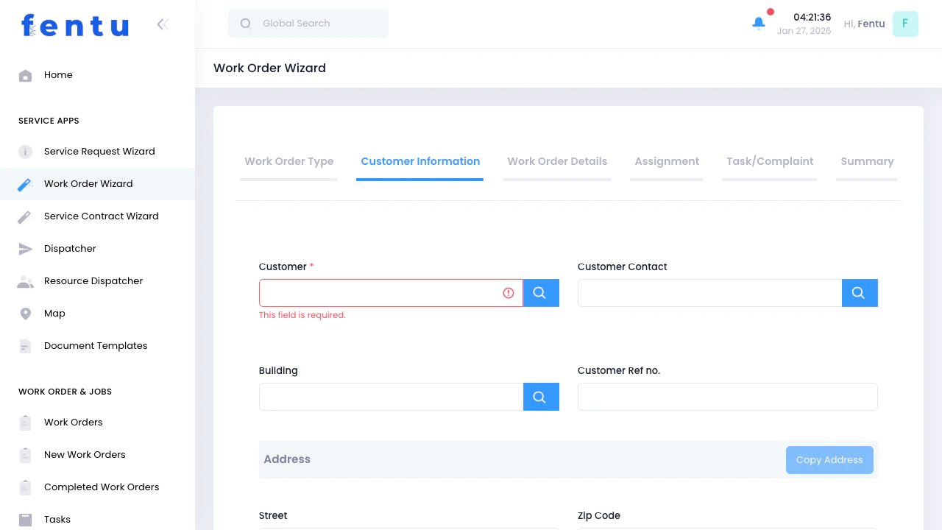Select the Dispatcher icon in the sidebar

25,248
